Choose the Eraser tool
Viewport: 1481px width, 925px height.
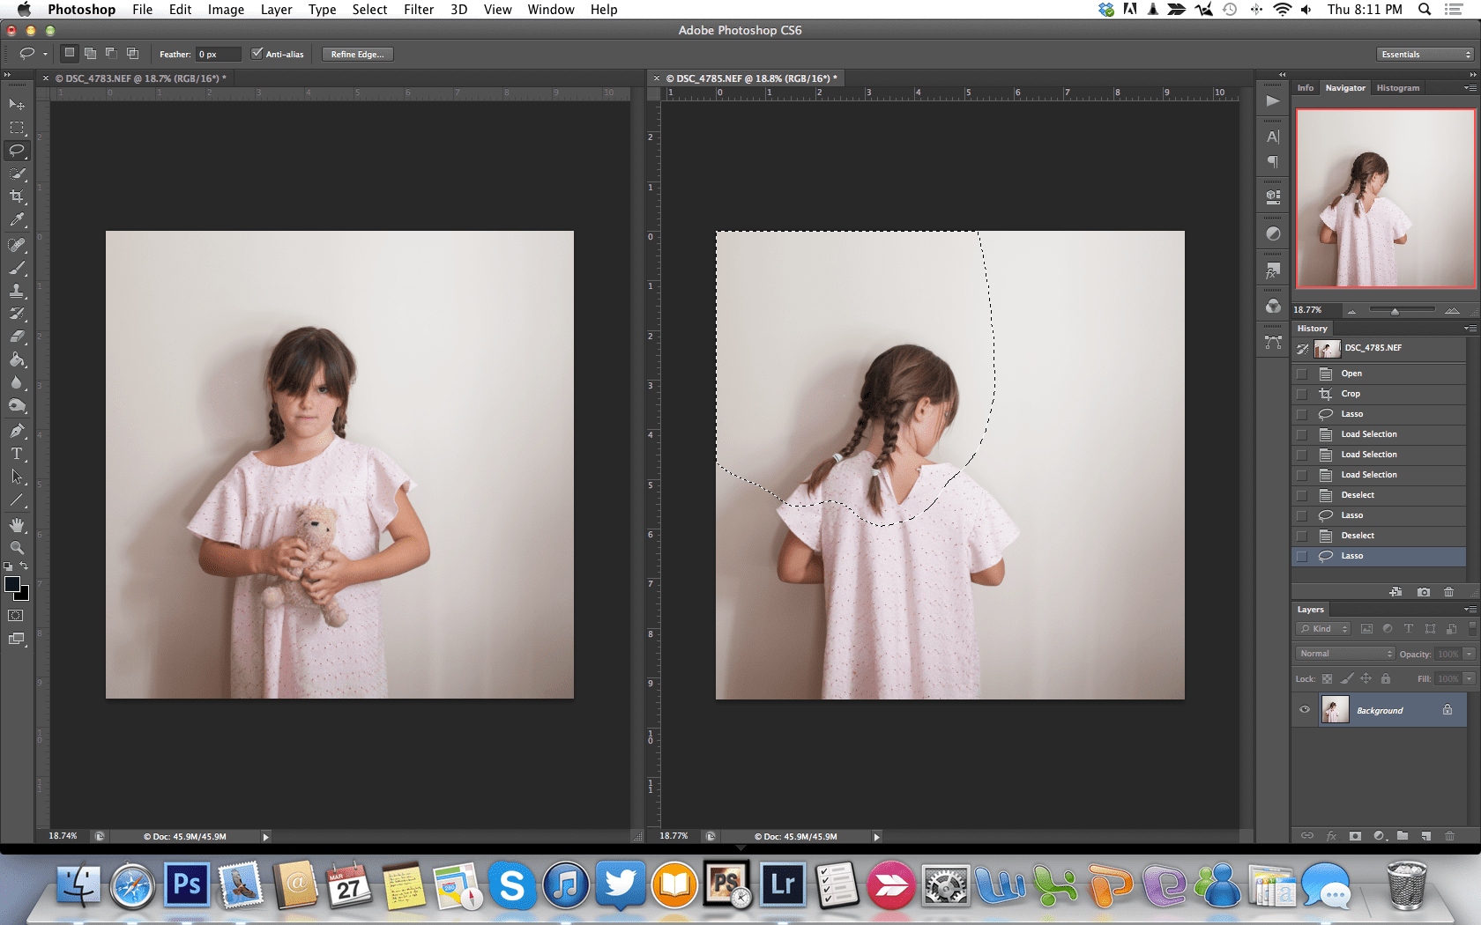[x=17, y=337]
